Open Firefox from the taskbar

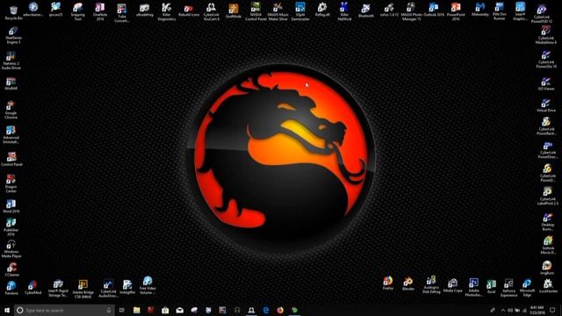tap(280, 310)
